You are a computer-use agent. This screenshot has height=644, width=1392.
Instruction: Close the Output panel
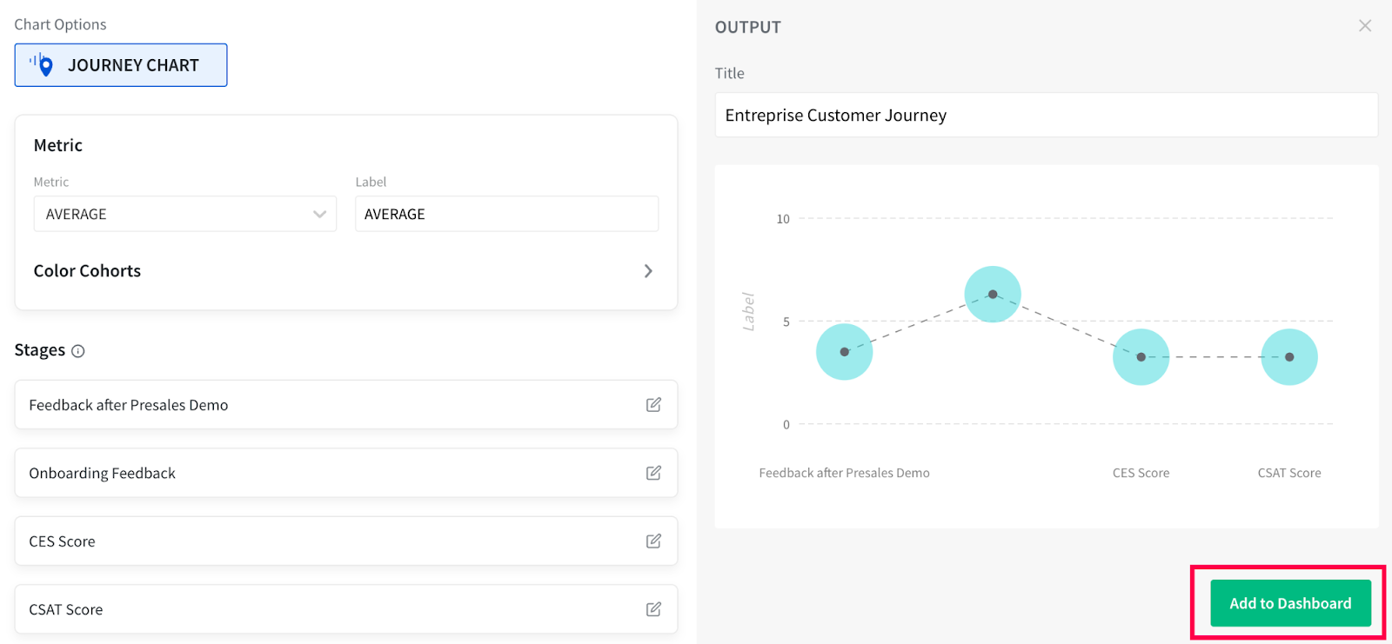point(1364,26)
